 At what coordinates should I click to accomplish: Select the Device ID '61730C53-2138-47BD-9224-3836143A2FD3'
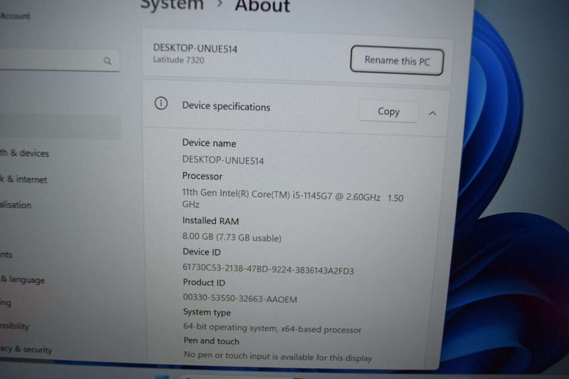point(268,269)
